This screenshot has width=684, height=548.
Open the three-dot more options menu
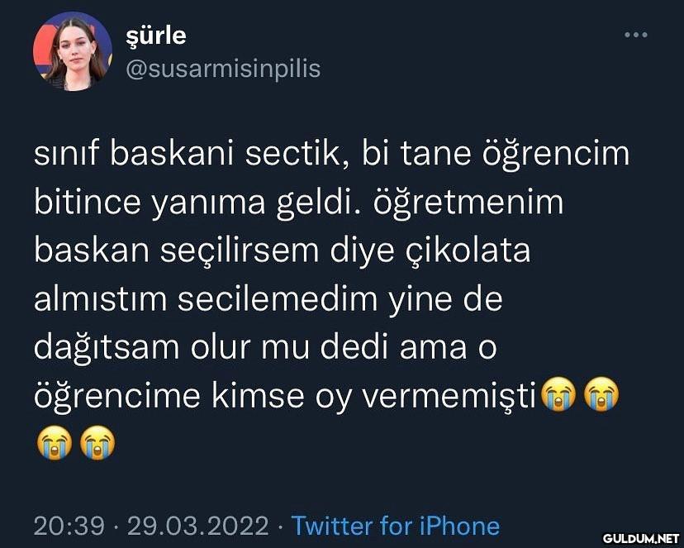pos(635,35)
